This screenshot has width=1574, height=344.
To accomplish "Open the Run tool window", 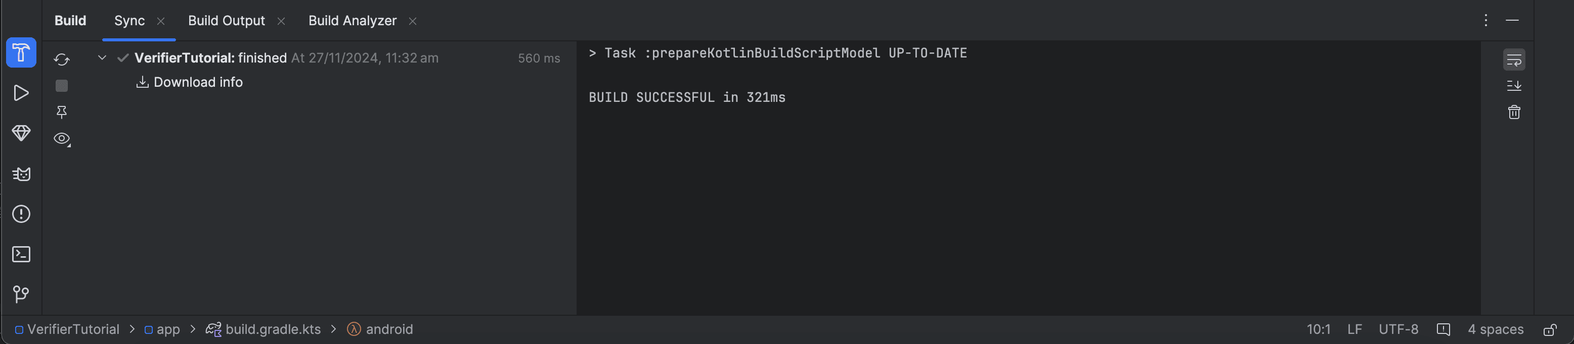I will 21,93.
